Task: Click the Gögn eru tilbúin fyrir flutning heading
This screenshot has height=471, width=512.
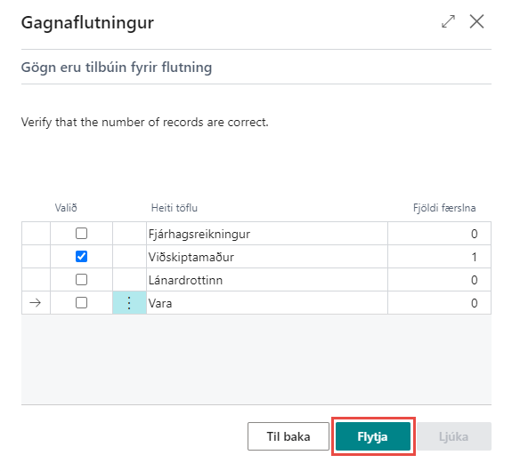Action: tap(117, 68)
